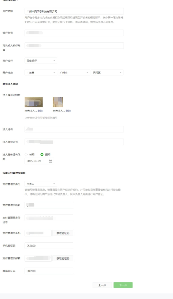This screenshot has width=173, height=299.
Task: Go back with the 上一步 button
Action: click(x=102, y=285)
